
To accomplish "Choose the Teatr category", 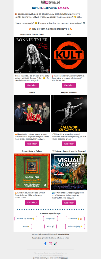I will (x=26, y=226).
